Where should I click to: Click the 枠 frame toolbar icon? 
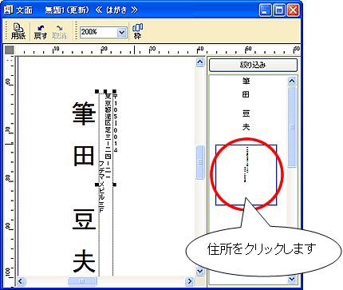137,31
